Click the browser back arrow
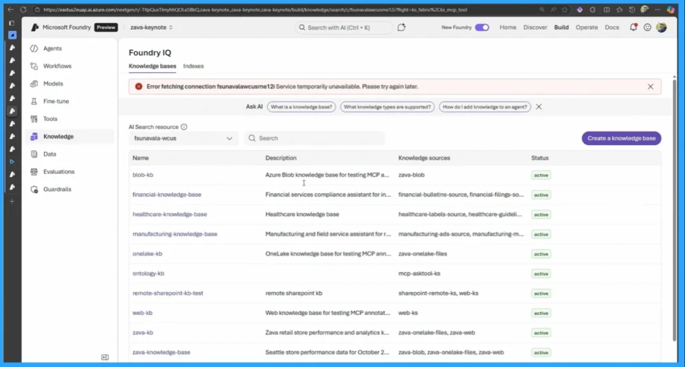The width and height of the screenshot is (685, 367). point(11,9)
